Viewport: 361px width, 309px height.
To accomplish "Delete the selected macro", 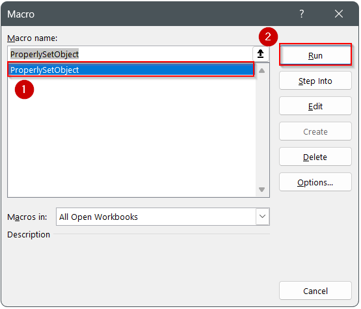I will [x=315, y=157].
